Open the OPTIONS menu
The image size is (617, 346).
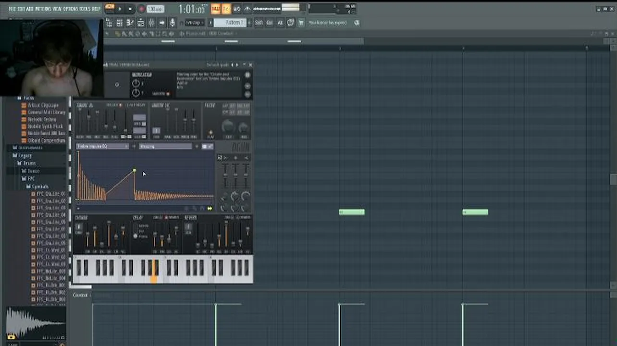(x=71, y=9)
